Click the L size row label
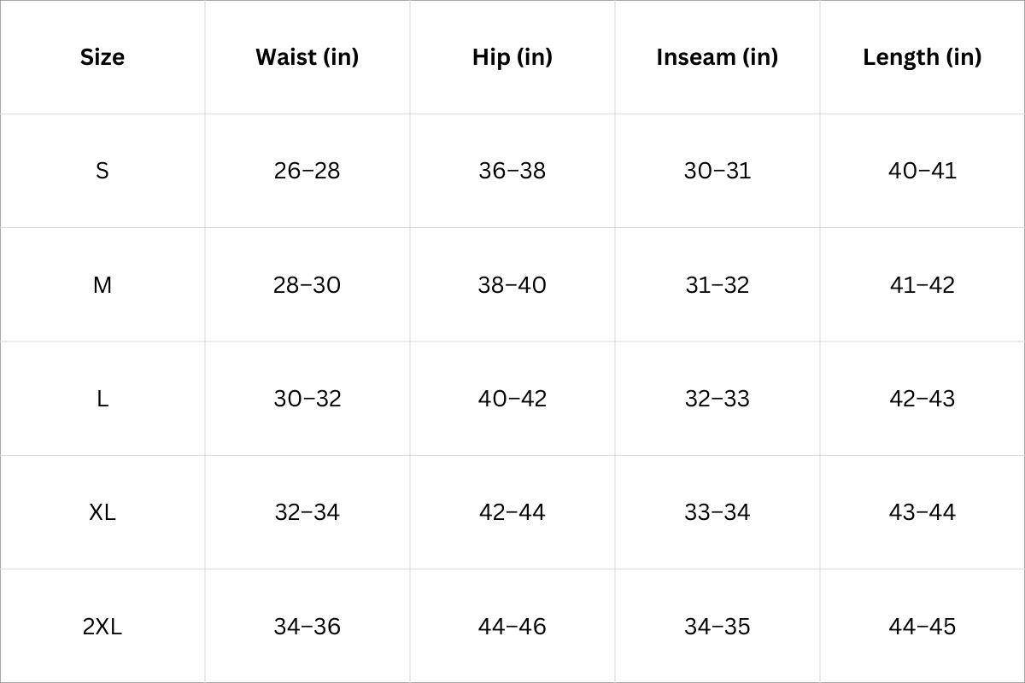The image size is (1025, 683). coord(102,399)
